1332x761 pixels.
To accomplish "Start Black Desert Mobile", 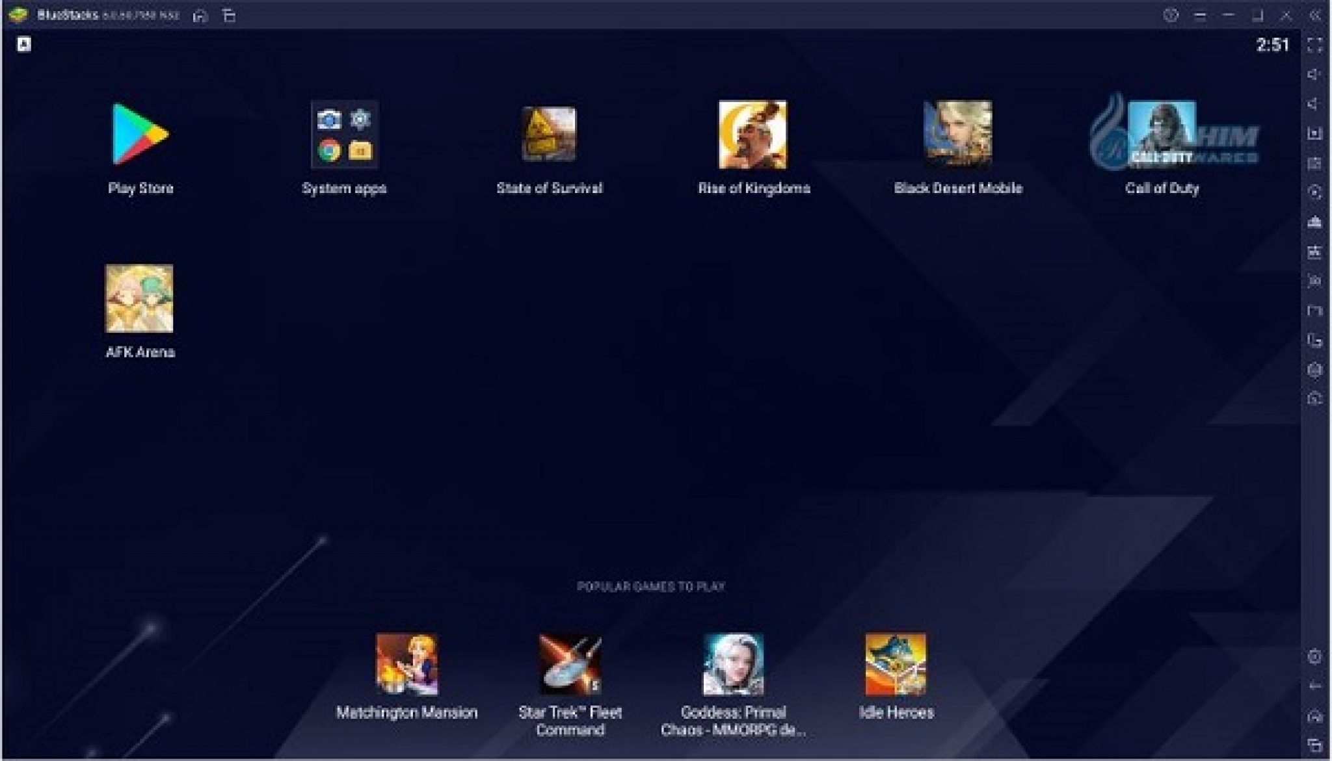I will pos(958,134).
